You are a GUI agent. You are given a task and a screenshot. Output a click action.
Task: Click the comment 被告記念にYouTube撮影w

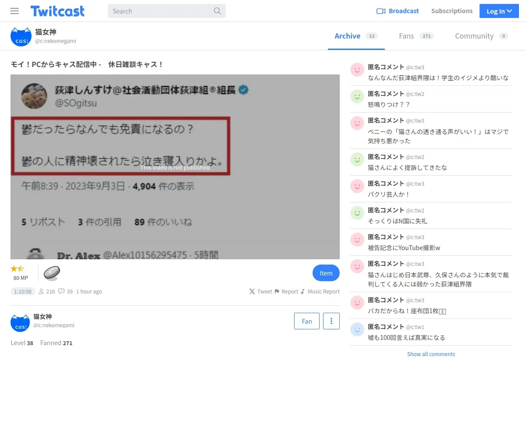pyautogui.click(x=404, y=247)
